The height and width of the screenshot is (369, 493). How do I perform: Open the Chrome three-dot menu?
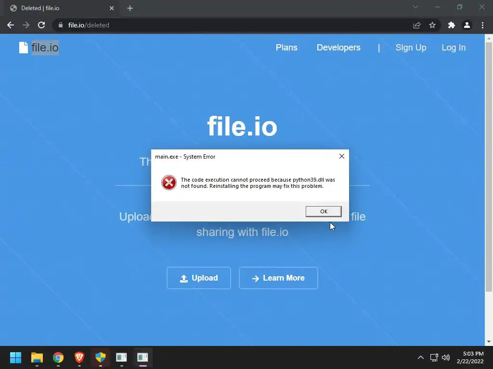482,25
